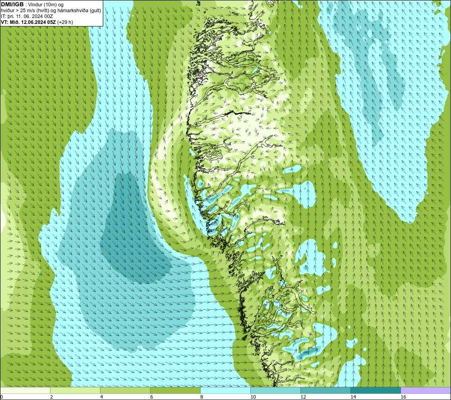The width and height of the screenshot is (451, 400).
Task: Click the pale yellow 0–2 m/s legend swatch
Action: (25, 391)
